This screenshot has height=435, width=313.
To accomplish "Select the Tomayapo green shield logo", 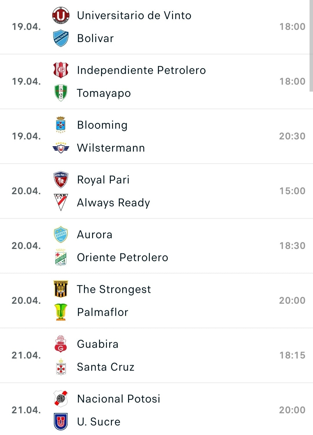I will click(61, 93).
